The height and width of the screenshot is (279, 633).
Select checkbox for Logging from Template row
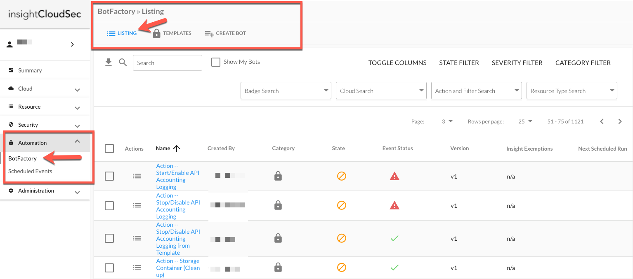[x=109, y=238]
